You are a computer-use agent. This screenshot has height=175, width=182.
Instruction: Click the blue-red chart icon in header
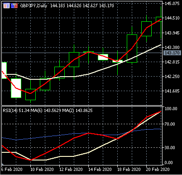click(x=14, y=6)
